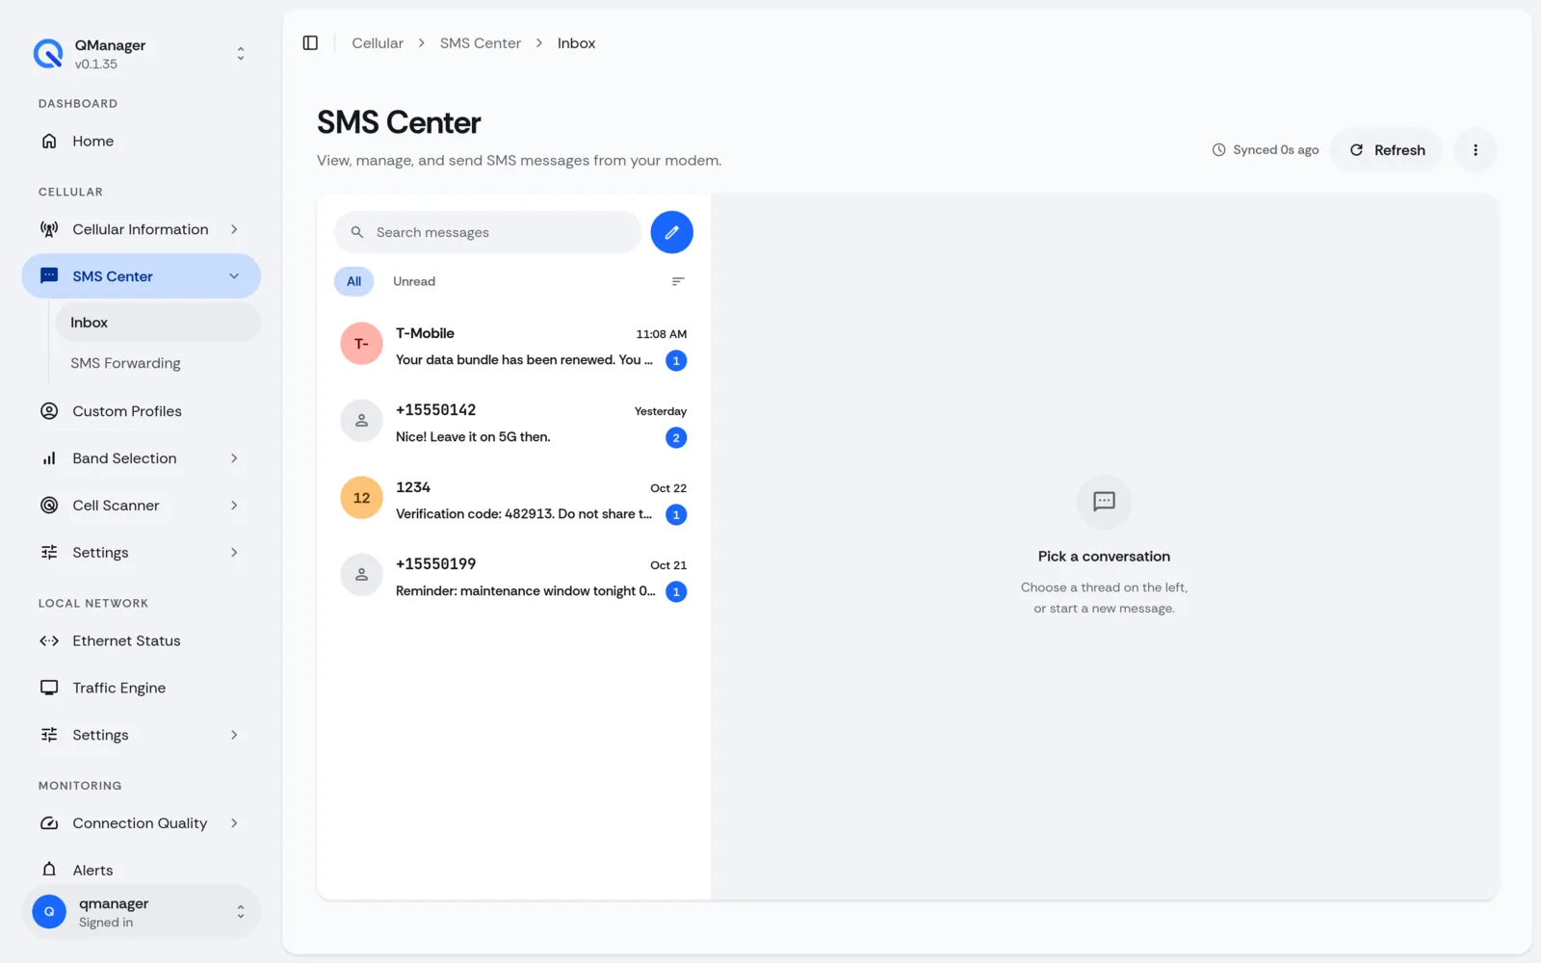The width and height of the screenshot is (1541, 963).
Task: Expand Cellular Settings submenu
Action: [234, 553]
